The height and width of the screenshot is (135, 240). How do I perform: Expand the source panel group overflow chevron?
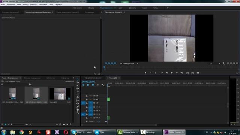[102, 12]
